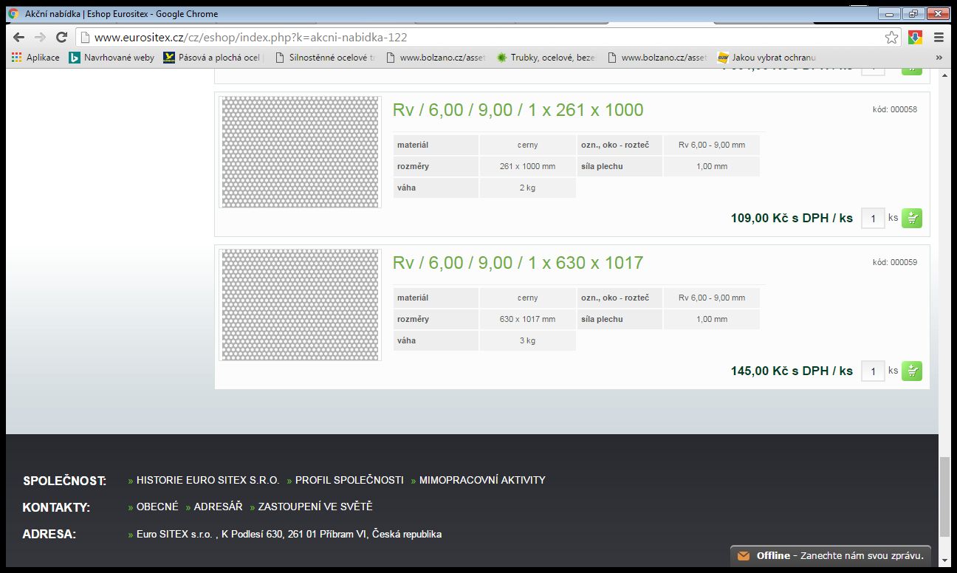Screen dimensions: 957x573
Task: Add the 630 x 1017 sheet to cart
Action: (x=912, y=371)
